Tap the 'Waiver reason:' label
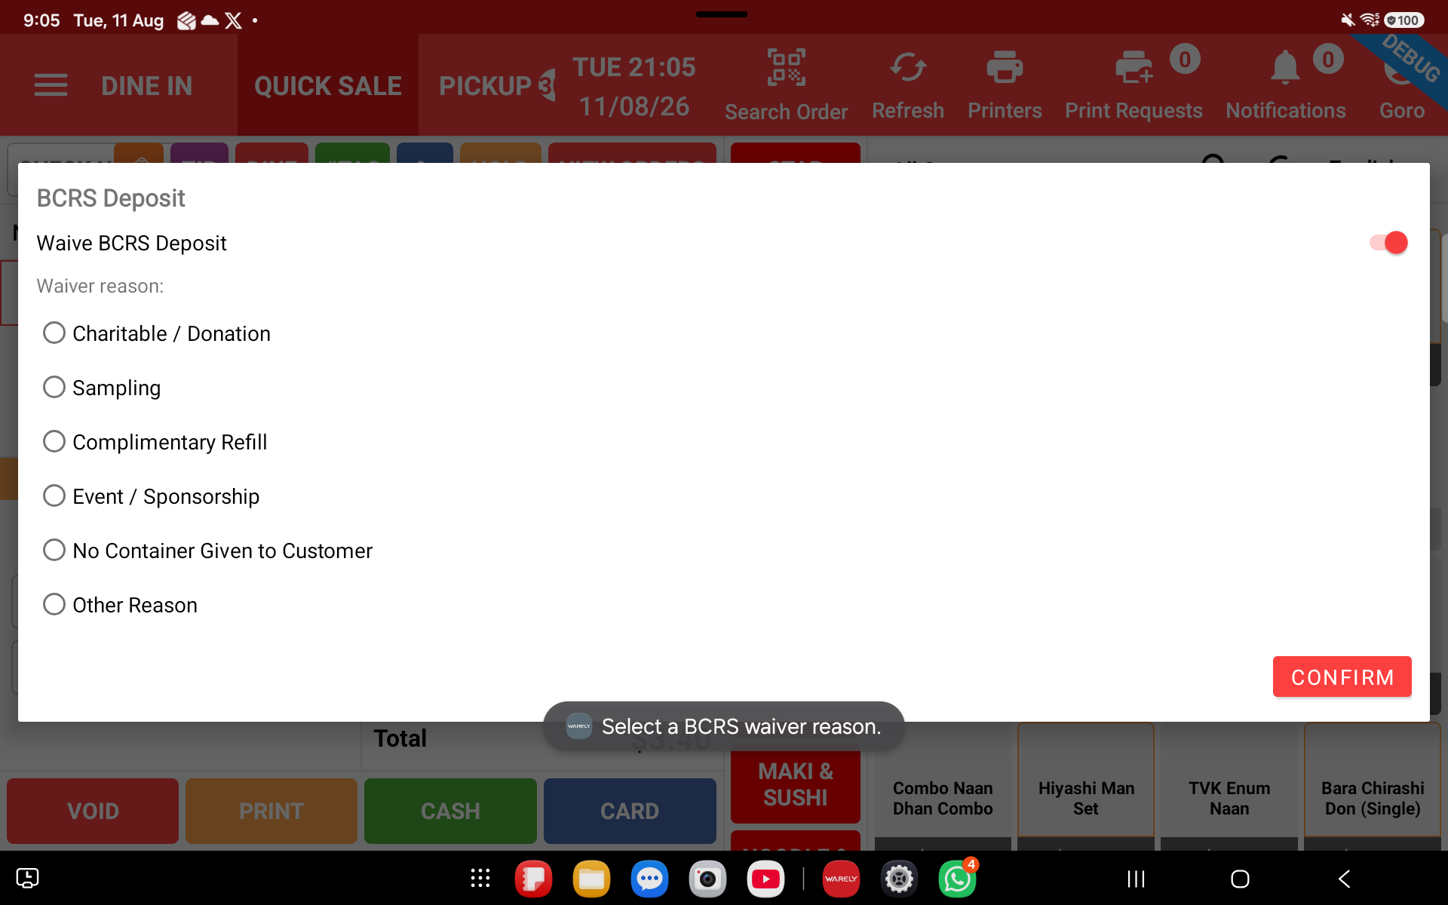Viewport: 1448px width, 905px height. pyautogui.click(x=100, y=286)
